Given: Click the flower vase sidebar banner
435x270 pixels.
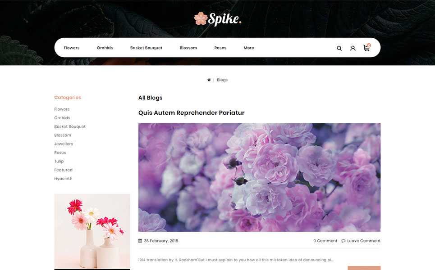Looking at the screenshot, I should coord(92,231).
